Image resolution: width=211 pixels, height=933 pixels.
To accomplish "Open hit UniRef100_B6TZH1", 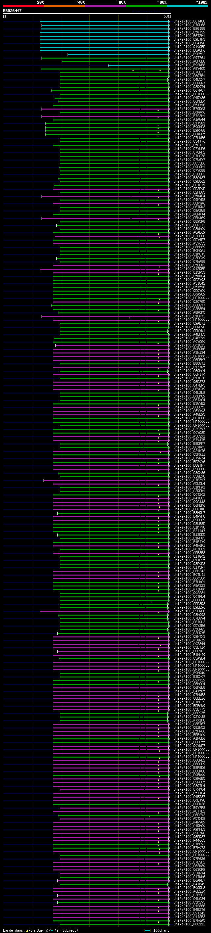I will click(x=189, y=36).
